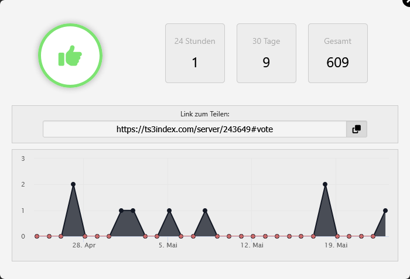410x279 pixels.
Task: Click the 19. Mai x-axis label
Action: tap(336, 245)
